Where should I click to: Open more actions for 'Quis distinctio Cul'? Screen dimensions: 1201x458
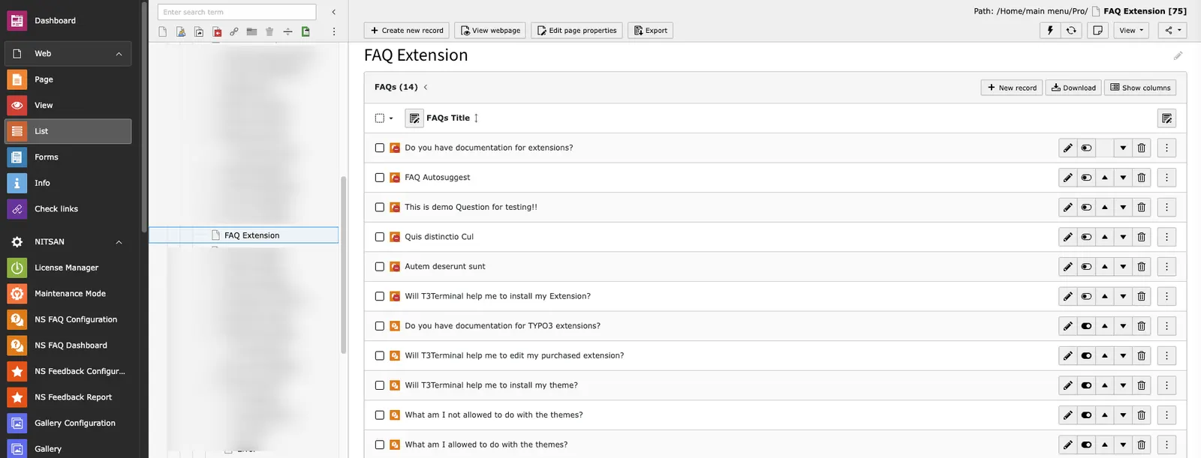point(1166,237)
